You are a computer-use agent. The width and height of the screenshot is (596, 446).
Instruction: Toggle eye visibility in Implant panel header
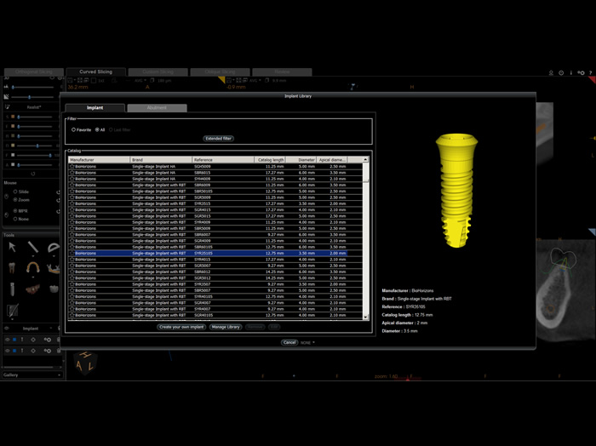point(7,329)
